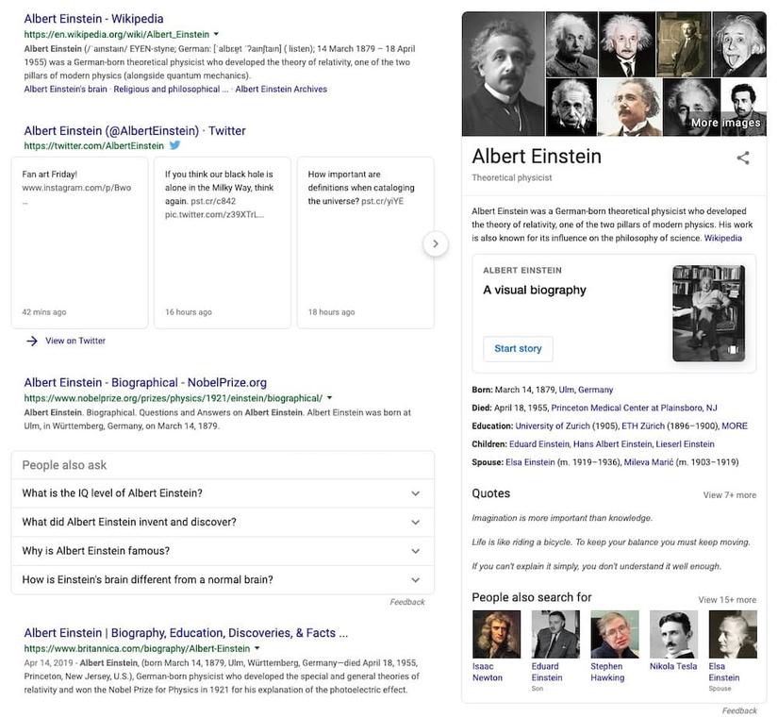Click View 7+ more quotes
This screenshot has width=778, height=717.
point(729,495)
